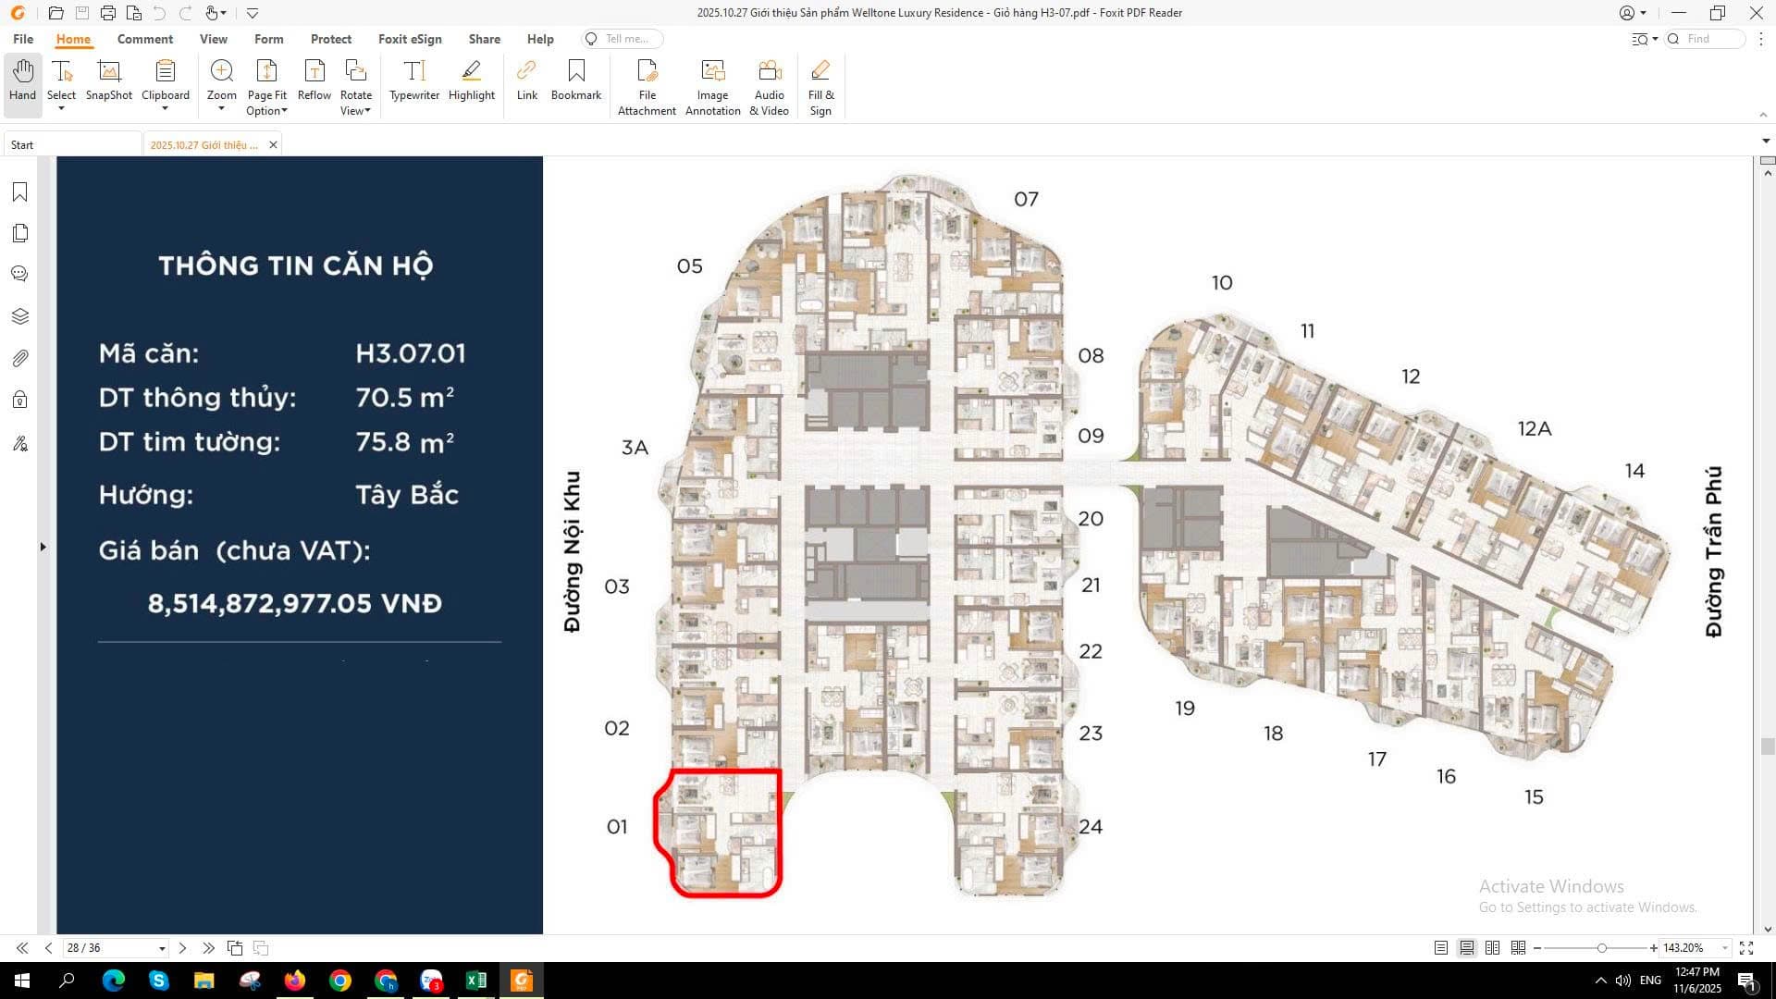Image resolution: width=1776 pixels, height=999 pixels.
Task: Activate the Highlight tool
Action: point(471,80)
